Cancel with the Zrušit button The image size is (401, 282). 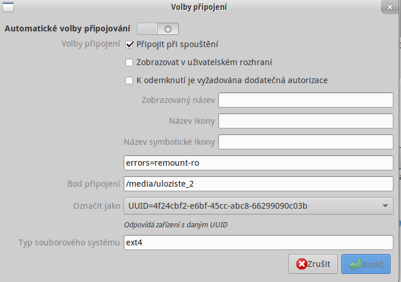313,264
